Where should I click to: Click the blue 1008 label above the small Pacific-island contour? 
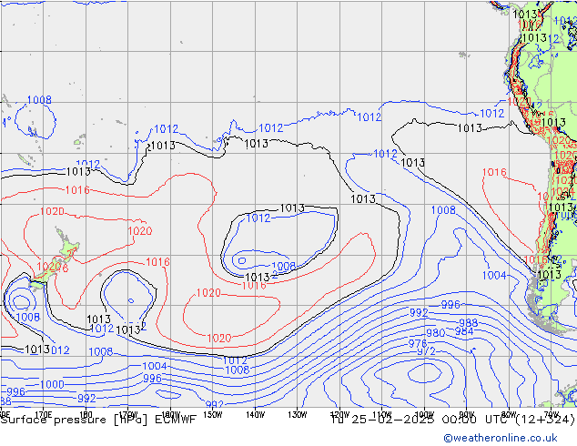pyautogui.click(x=39, y=100)
